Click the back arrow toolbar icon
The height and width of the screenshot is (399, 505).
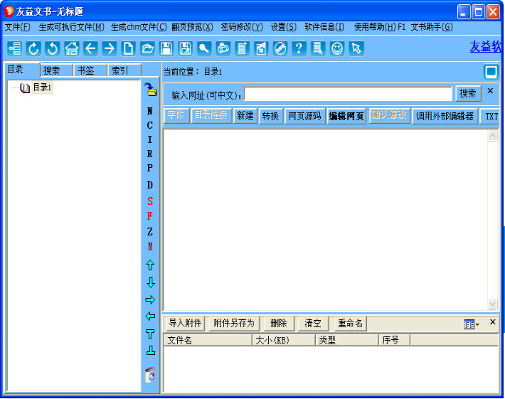click(90, 48)
